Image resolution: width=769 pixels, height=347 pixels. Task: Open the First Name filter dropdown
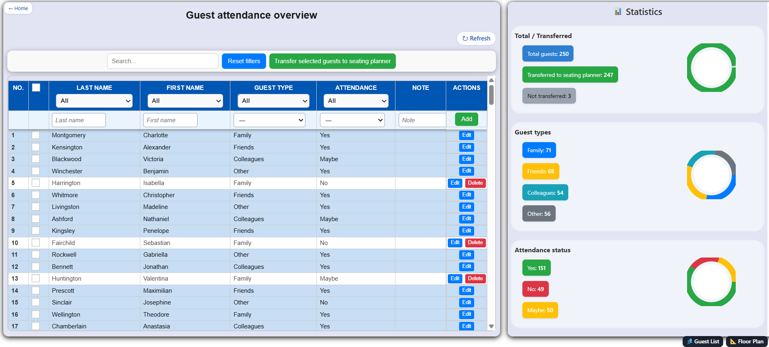(x=185, y=101)
